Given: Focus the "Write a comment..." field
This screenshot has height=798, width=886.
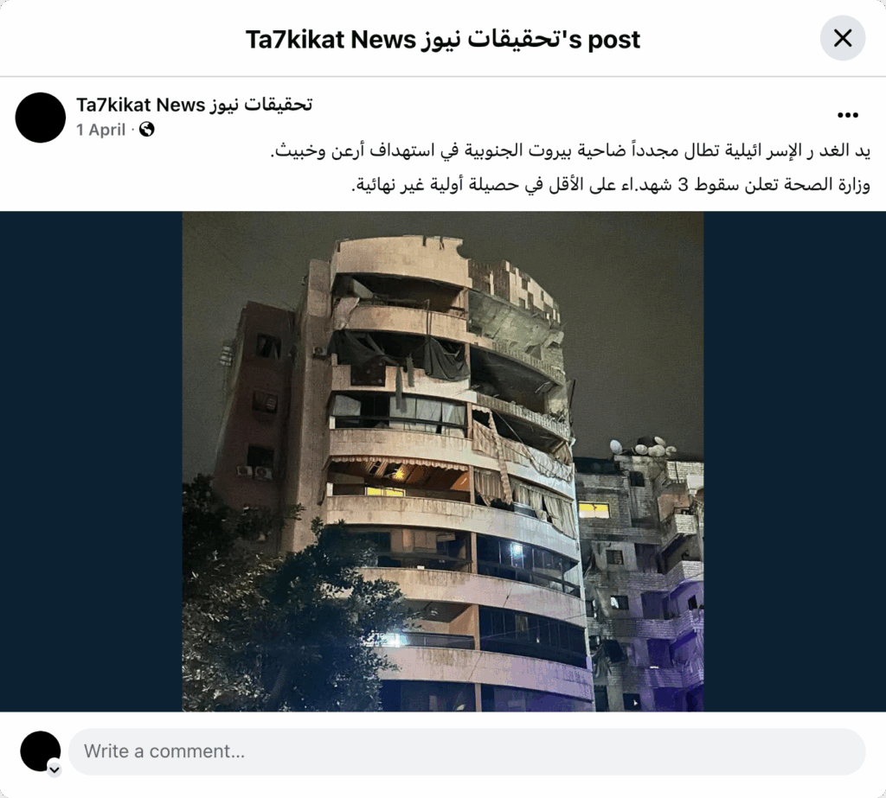Looking at the screenshot, I should tap(466, 751).
